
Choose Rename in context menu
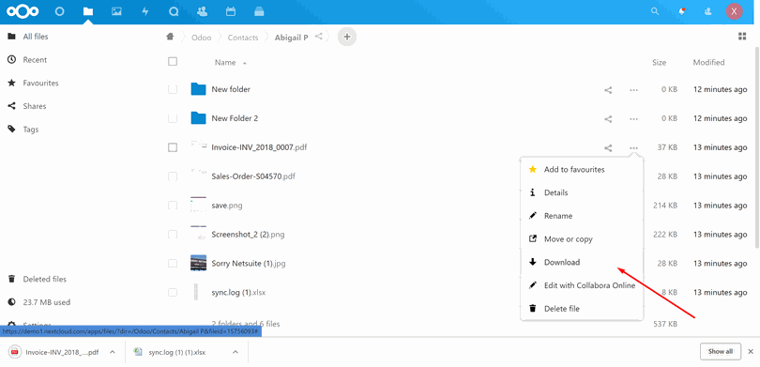tap(582, 216)
